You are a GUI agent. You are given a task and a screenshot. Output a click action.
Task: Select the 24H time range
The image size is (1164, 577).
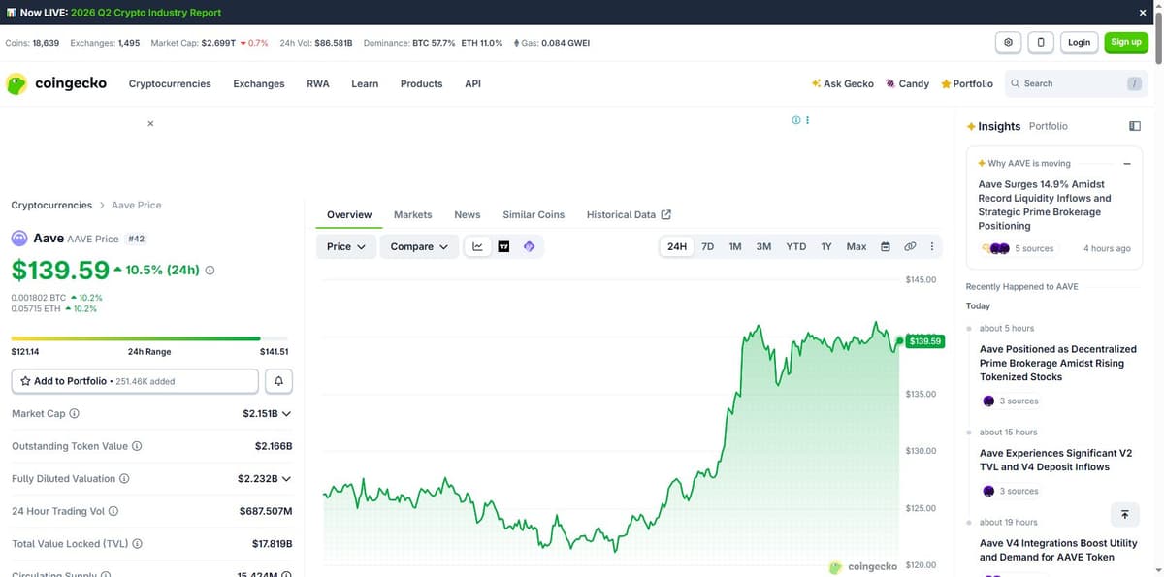tap(677, 246)
